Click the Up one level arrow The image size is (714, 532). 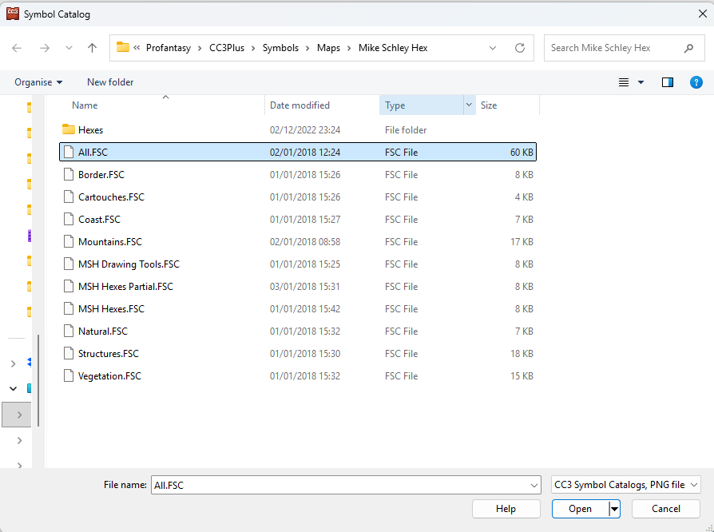point(93,48)
